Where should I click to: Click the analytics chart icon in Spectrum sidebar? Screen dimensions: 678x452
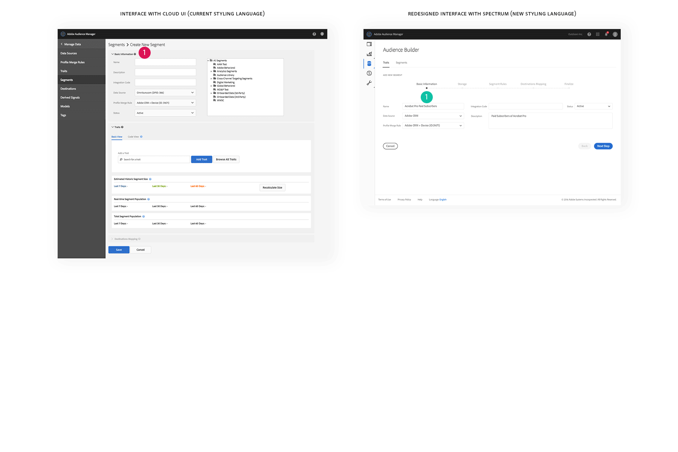pos(369,54)
